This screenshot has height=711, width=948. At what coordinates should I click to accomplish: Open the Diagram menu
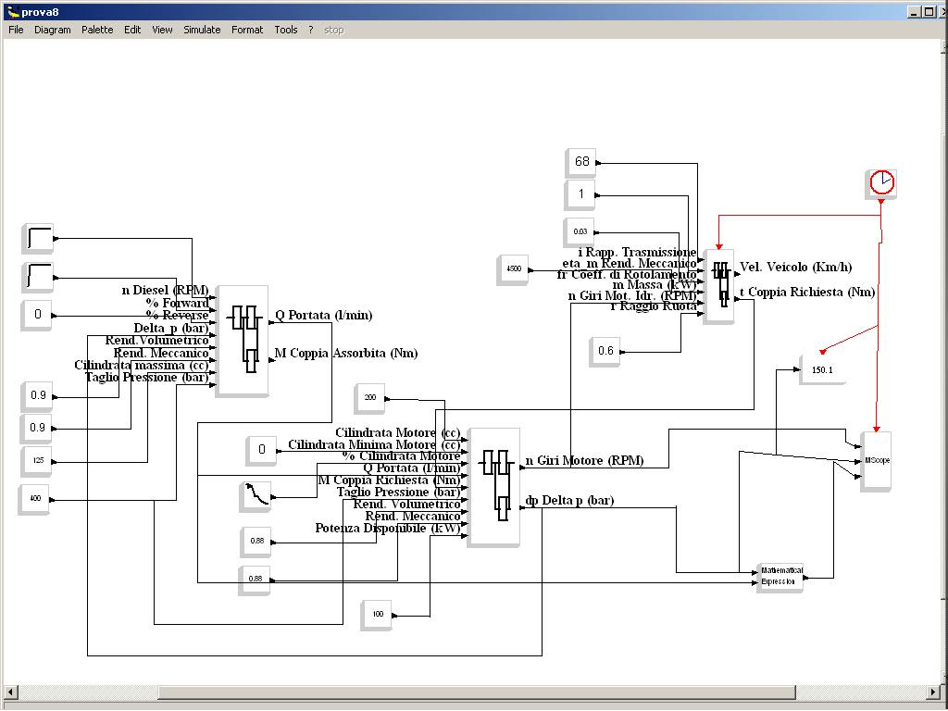click(52, 29)
